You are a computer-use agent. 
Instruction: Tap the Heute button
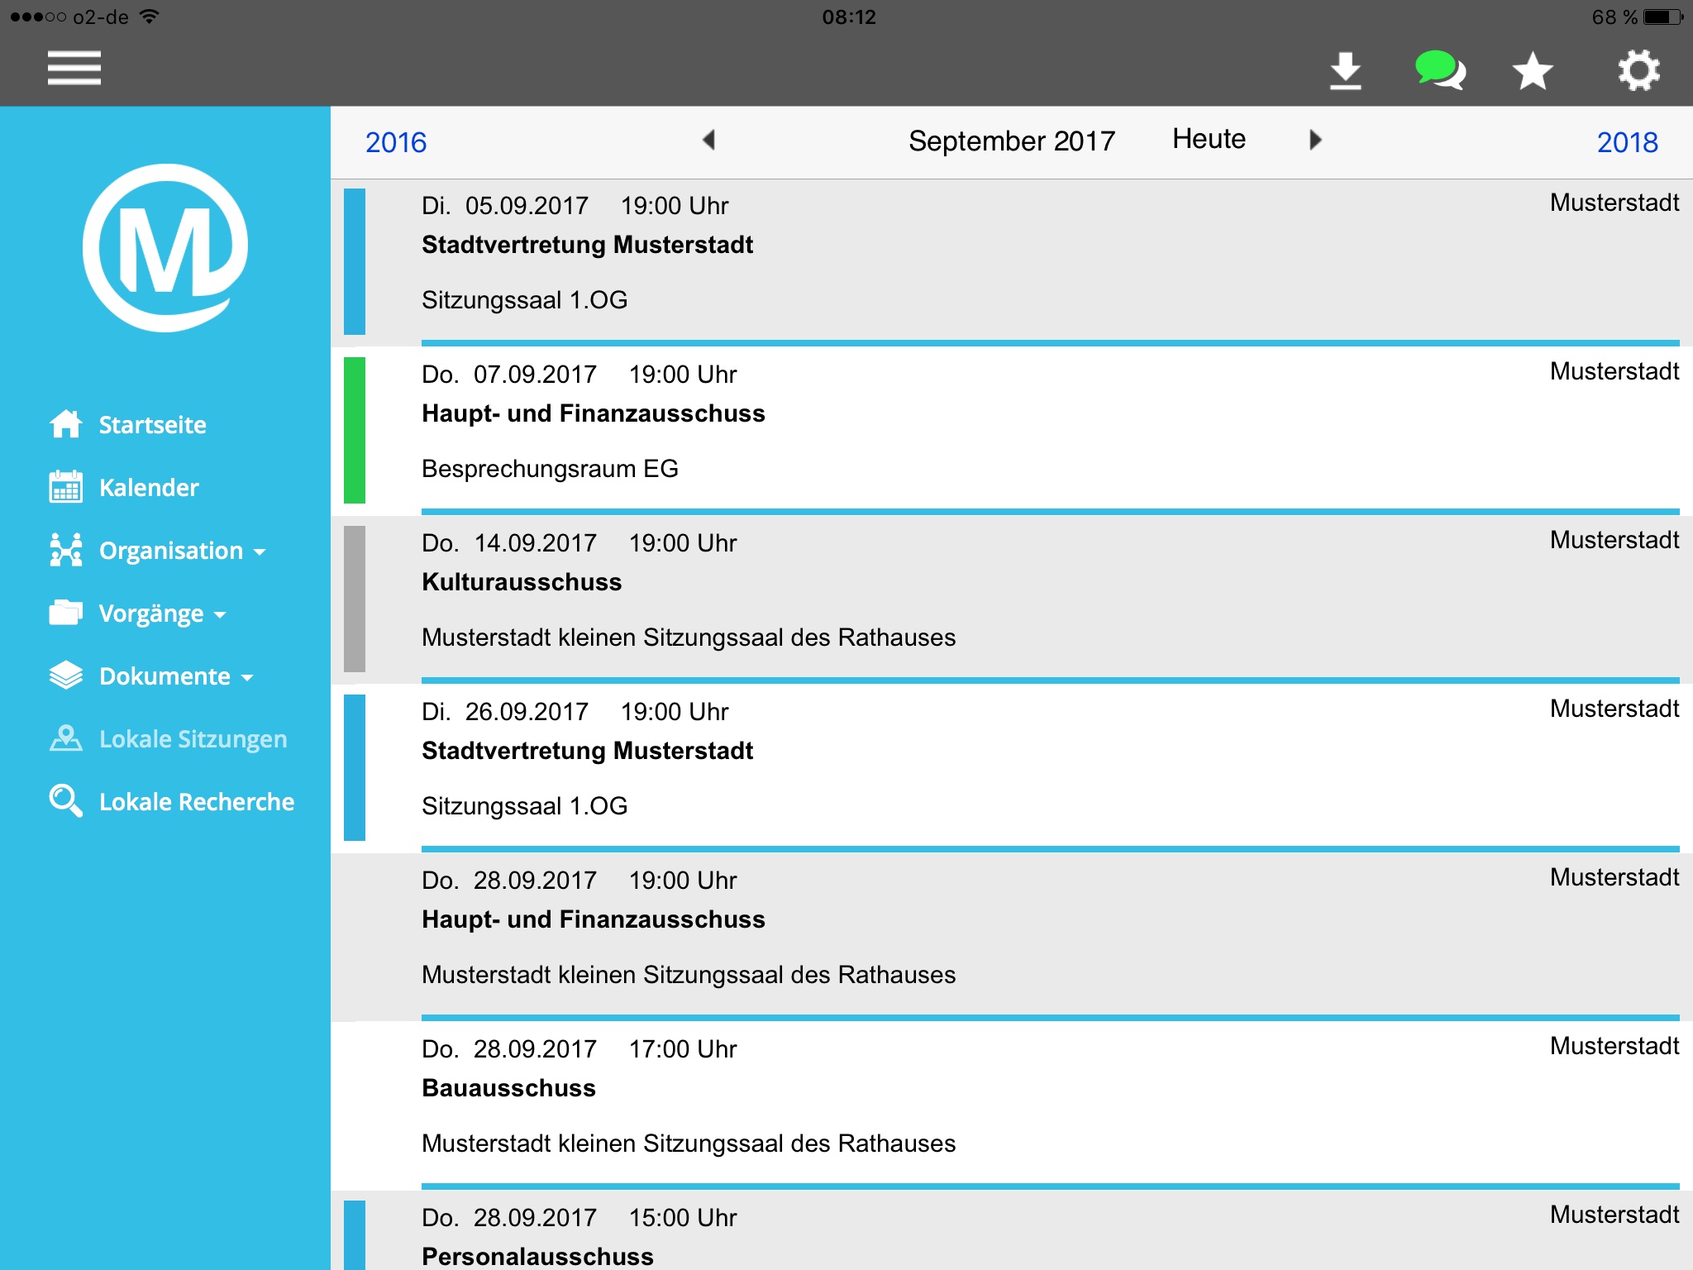(x=1209, y=139)
